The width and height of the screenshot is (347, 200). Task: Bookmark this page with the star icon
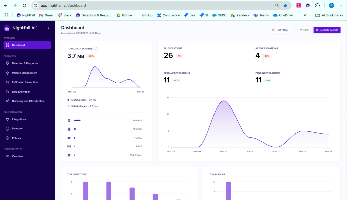[285, 6]
